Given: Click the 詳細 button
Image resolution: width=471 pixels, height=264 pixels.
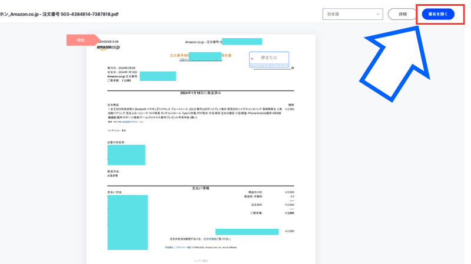Looking at the screenshot, I should point(403,14).
